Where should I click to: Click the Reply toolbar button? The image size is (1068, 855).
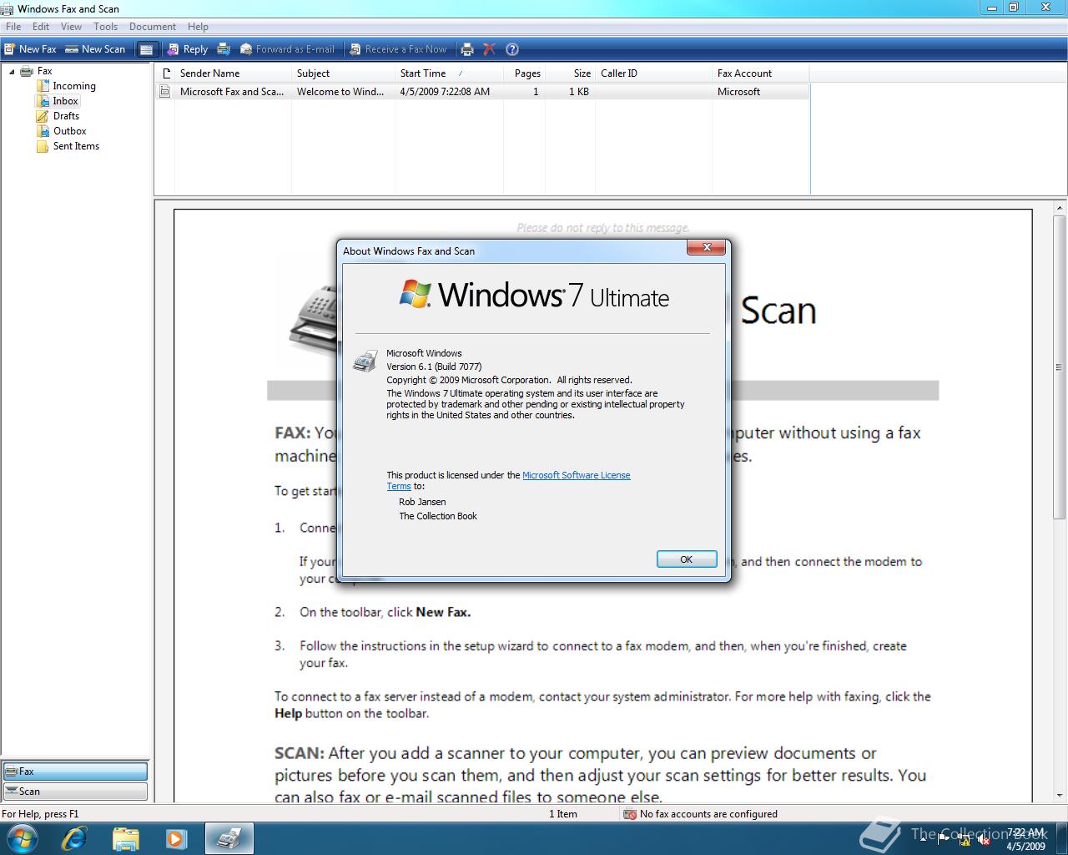(188, 49)
